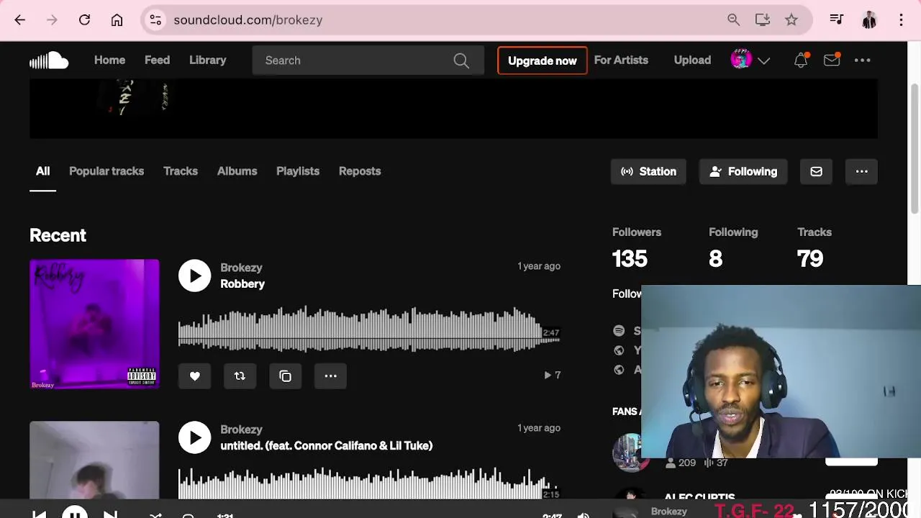
Task: Open the browser media control icon
Action: [x=836, y=20]
